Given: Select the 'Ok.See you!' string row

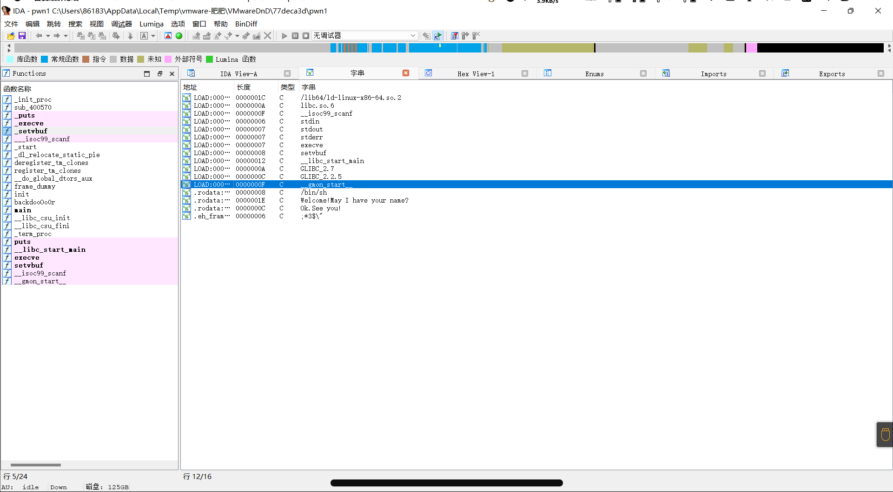Looking at the screenshot, I should coord(536,208).
